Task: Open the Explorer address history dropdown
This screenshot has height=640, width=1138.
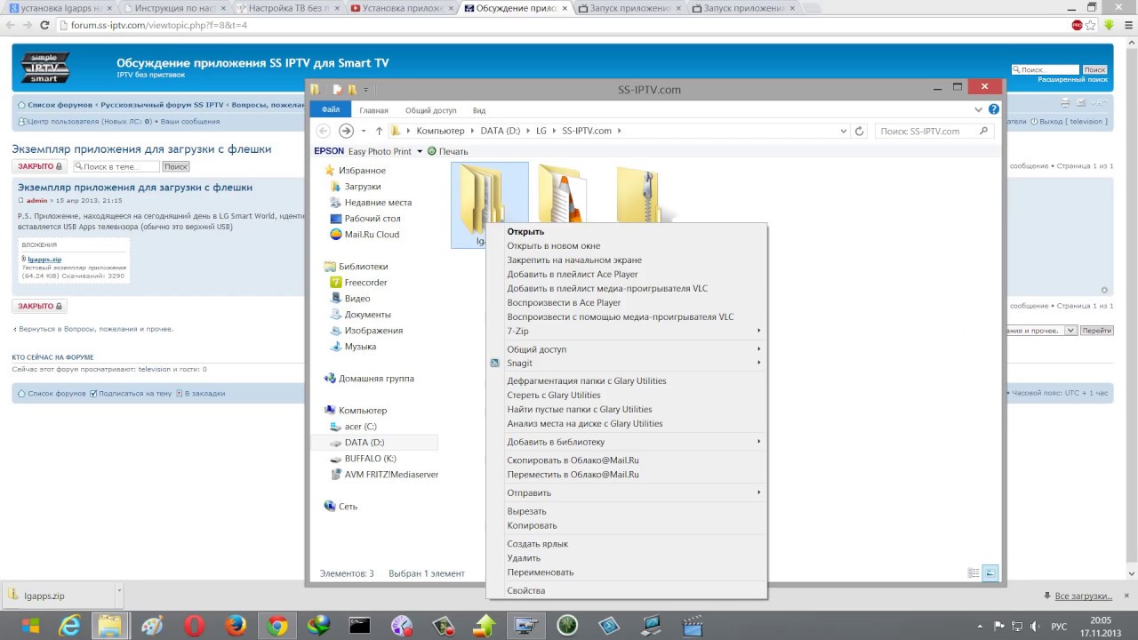Action: click(844, 131)
